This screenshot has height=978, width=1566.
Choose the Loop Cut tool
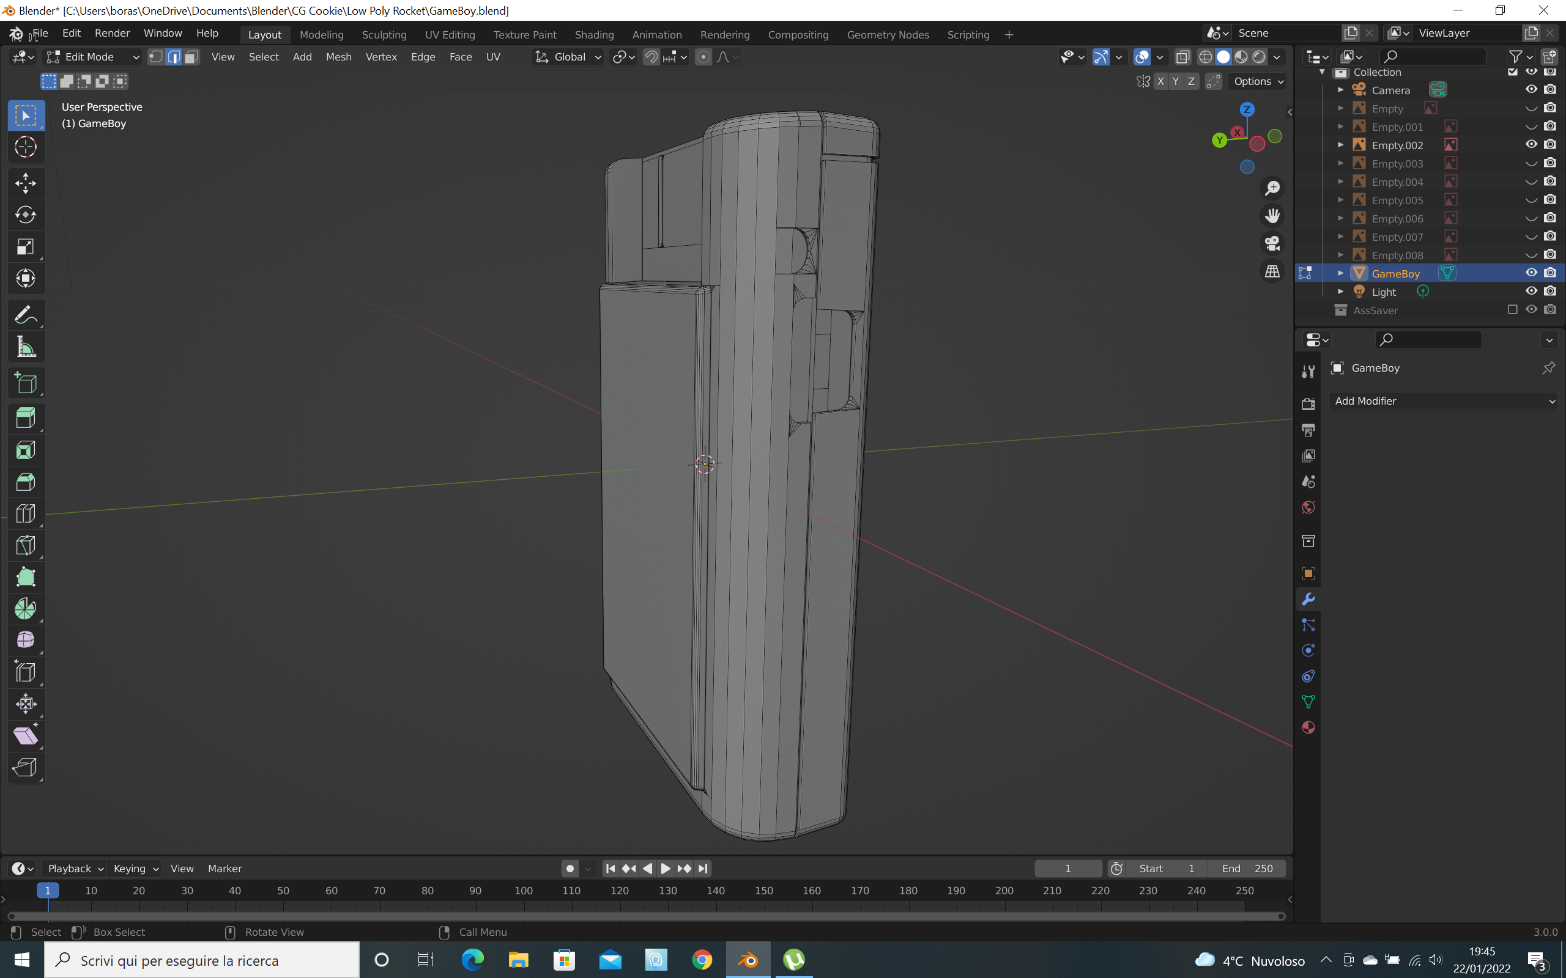point(25,513)
